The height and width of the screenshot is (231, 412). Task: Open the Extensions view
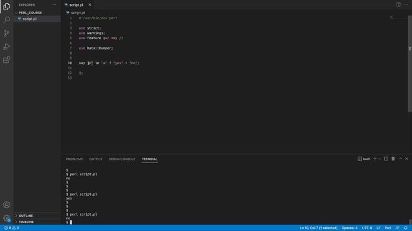(6, 60)
